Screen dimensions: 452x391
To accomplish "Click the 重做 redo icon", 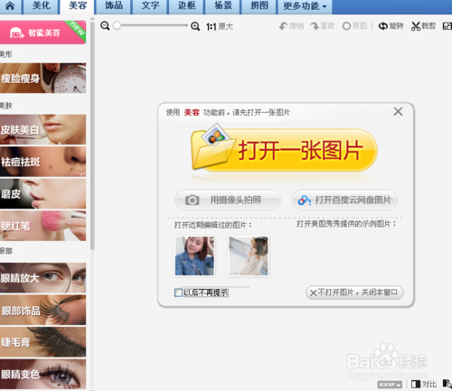I will click(323, 26).
